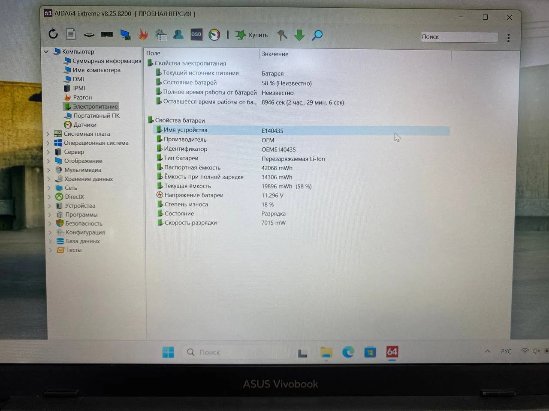Expand the Сервер tree node
This screenshot has height=411, width=549.
[x=48, y=152]
